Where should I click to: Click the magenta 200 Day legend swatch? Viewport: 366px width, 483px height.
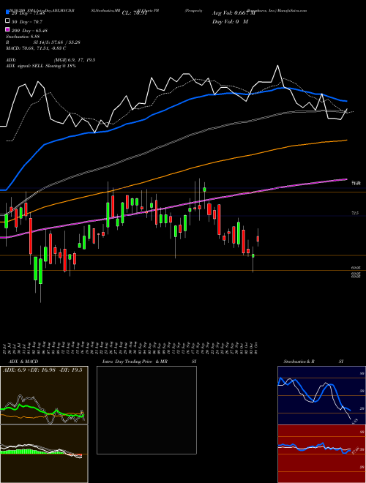tap(7, 30)
